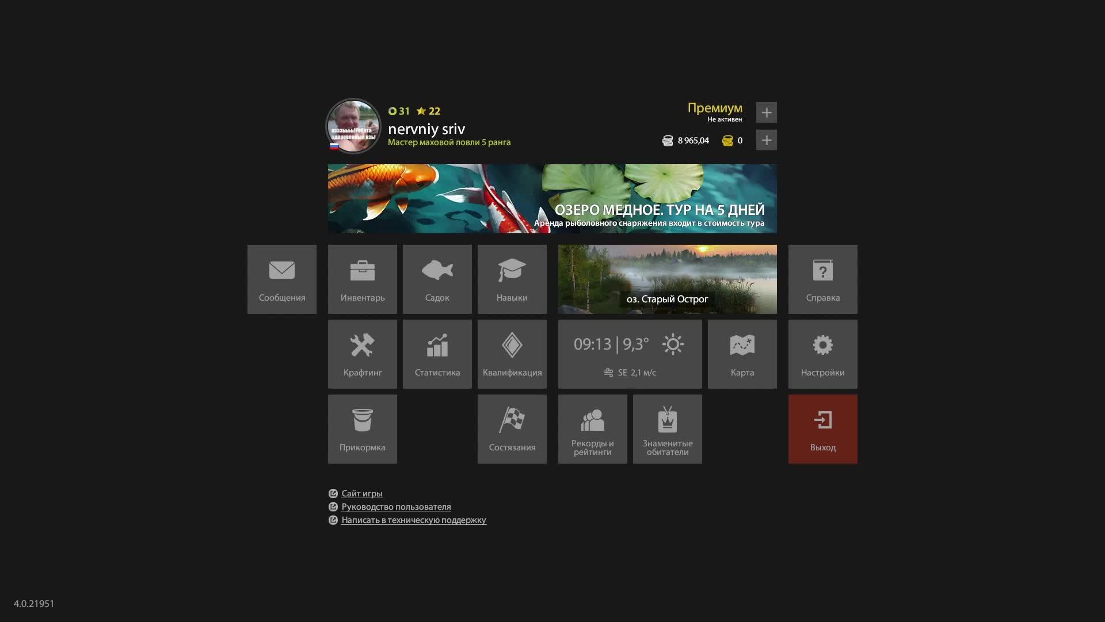The image size is (1105, 622).
Task: Open the Прикормка bucket tile
Action: [363, 429]
